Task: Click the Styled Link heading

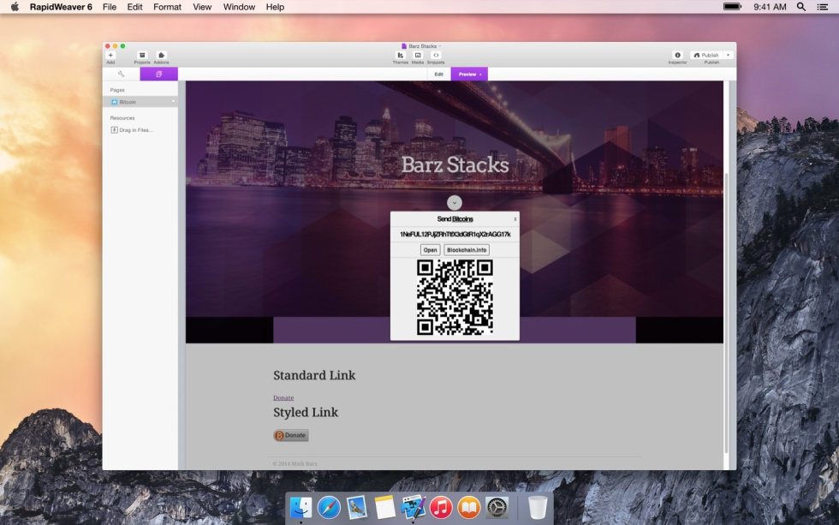Action: point(306,412)
